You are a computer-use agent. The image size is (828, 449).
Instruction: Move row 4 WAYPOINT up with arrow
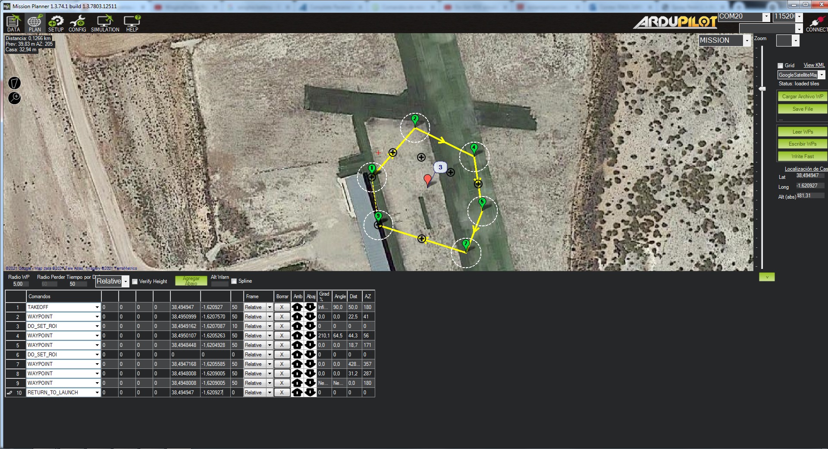[x=297, y=336]
